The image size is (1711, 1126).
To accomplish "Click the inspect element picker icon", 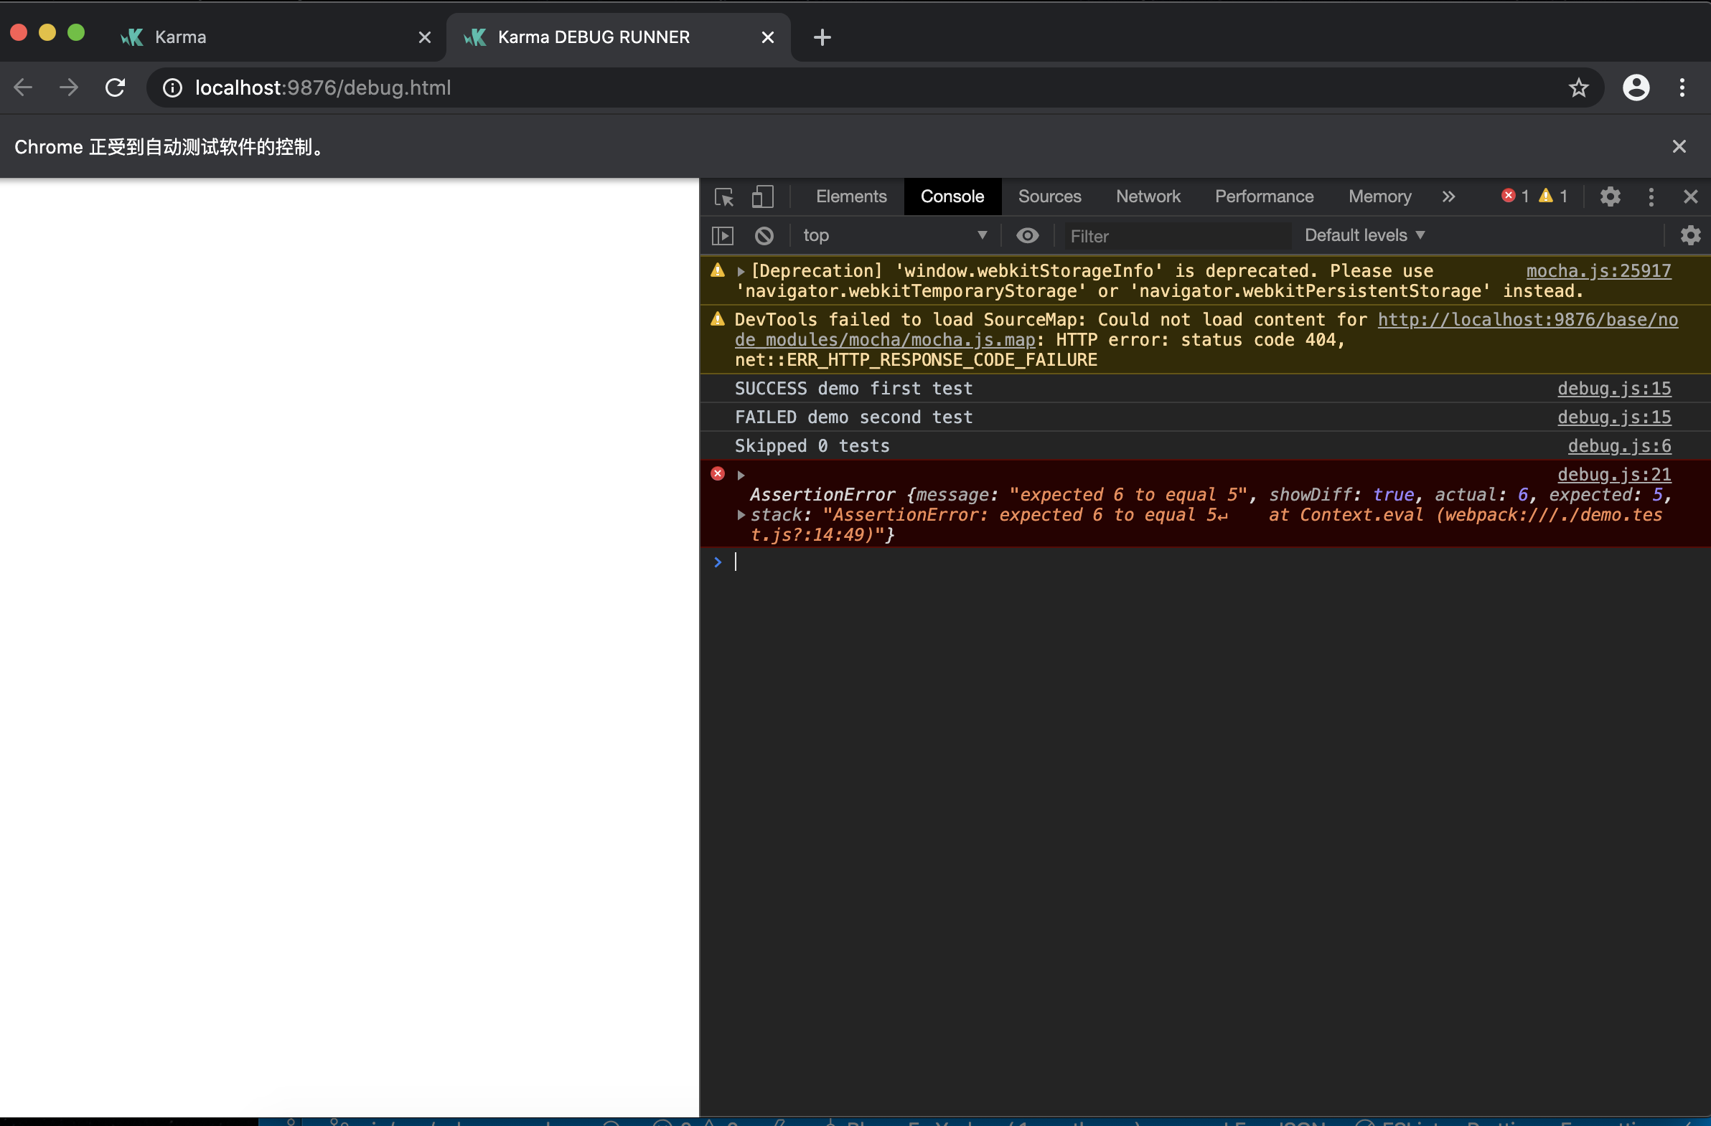I will (x=724, y=197).
